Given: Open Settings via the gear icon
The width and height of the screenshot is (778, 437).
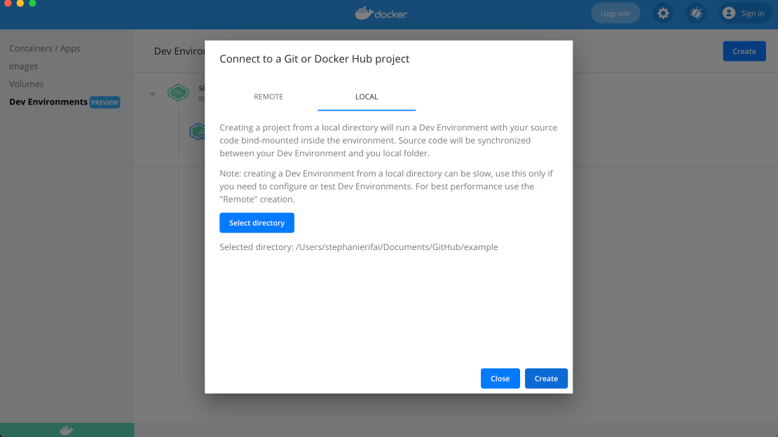Looking at the screenshot, I should coord(662,13).
